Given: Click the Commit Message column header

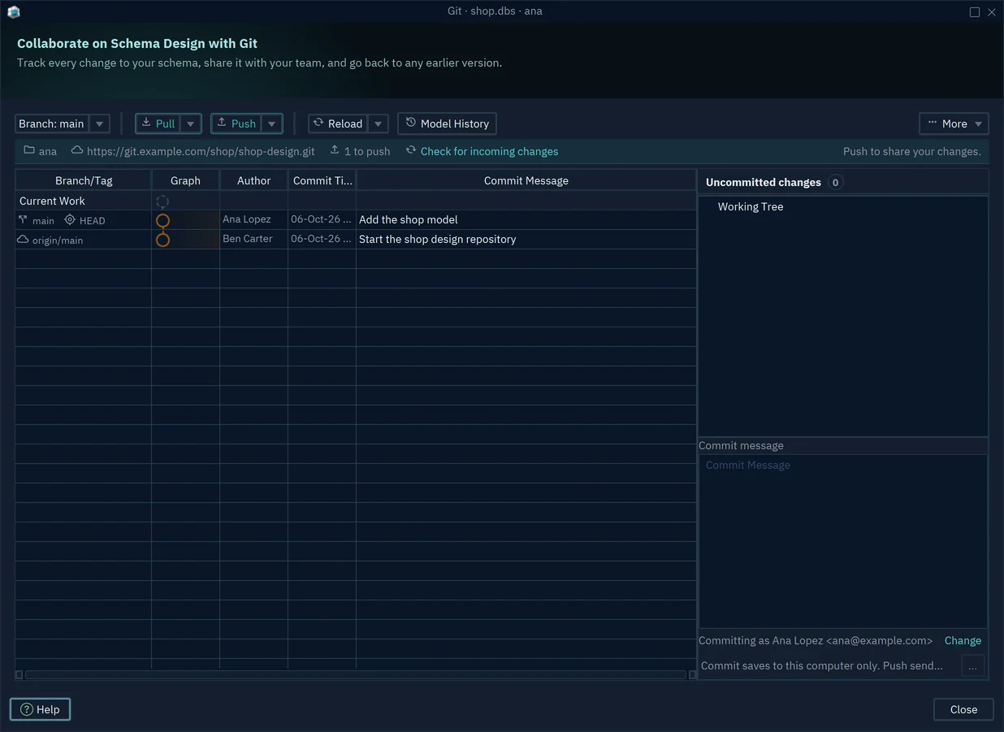Looking at the screenshot, I should 526,180.
